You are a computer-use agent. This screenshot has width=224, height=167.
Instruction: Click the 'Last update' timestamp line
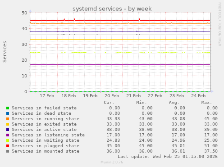tap(168, 157)
